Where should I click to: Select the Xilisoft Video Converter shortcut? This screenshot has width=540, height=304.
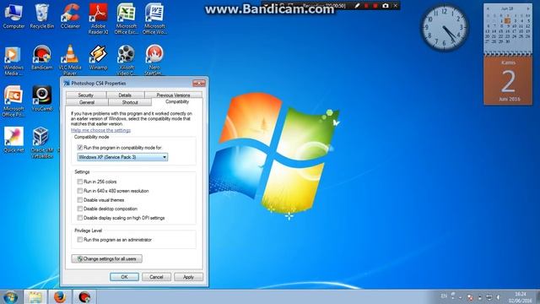[126, 60]
